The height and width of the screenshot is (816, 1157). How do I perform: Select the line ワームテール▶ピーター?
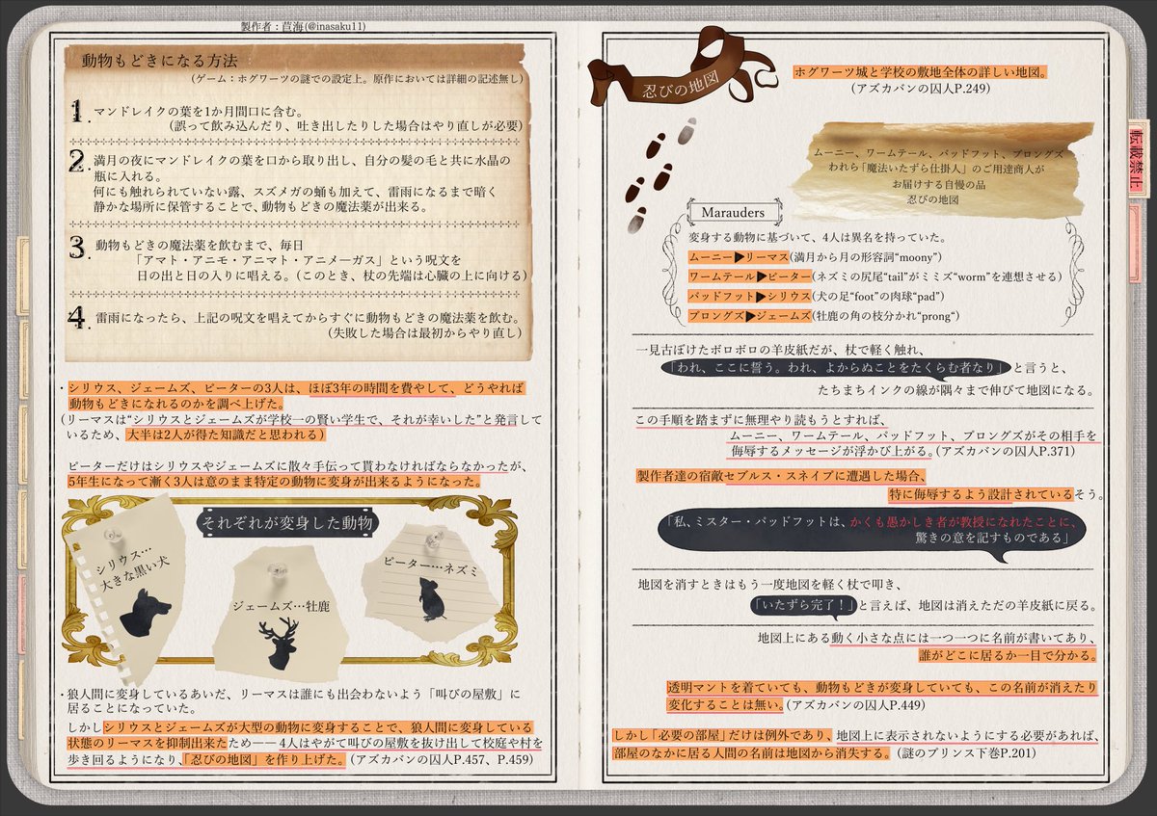[750, 276]
